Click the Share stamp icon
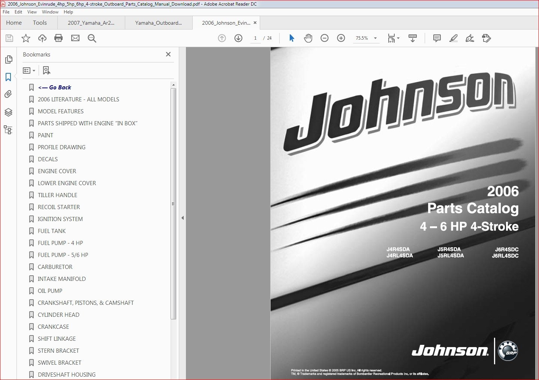 [x=487, y=38]
